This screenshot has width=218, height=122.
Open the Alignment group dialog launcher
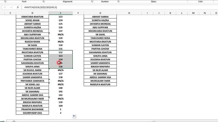[92, 1]
